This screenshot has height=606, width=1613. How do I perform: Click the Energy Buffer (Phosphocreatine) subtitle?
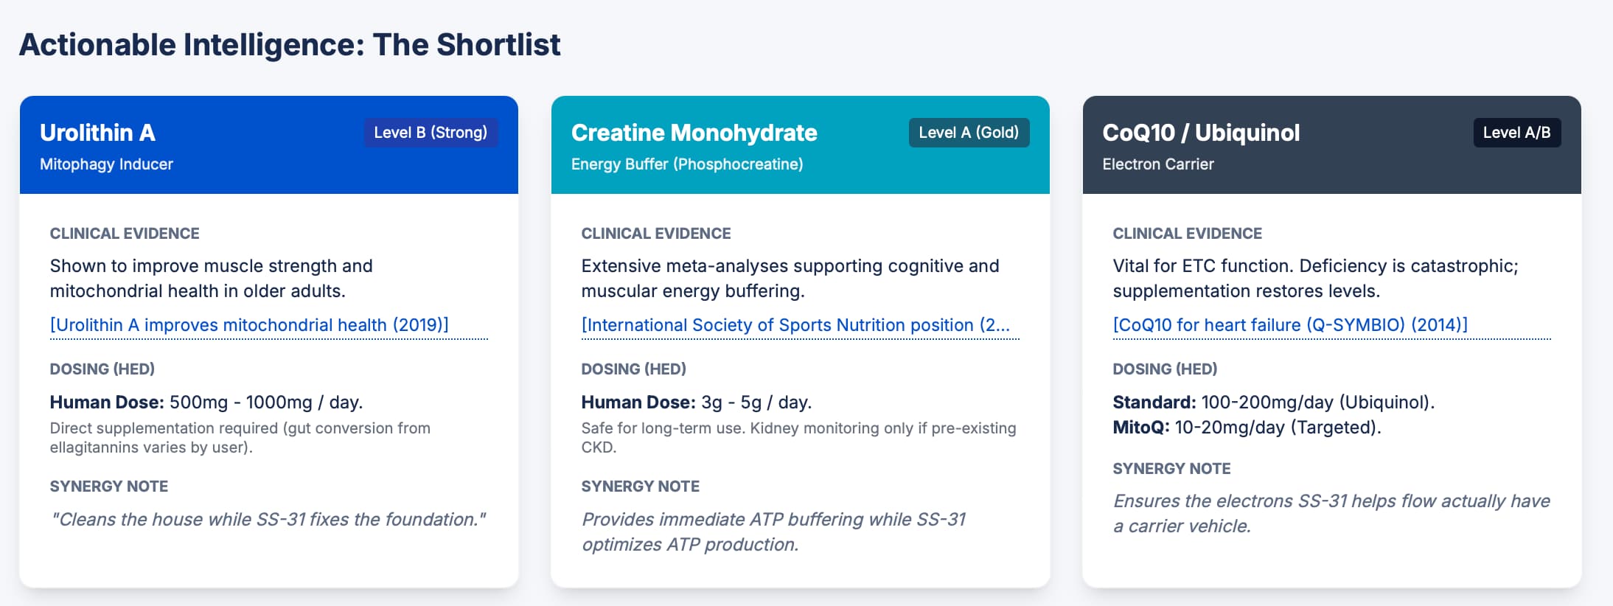tap(686, 164)
